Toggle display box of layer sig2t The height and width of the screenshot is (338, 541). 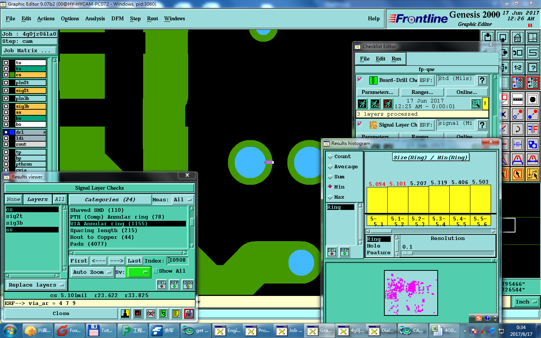6,91
